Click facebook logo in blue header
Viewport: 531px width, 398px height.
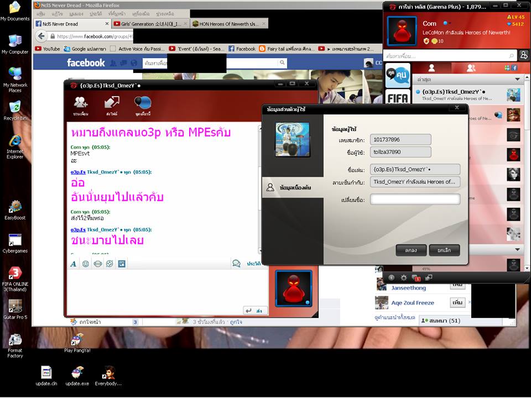click(x=86, y=62)
